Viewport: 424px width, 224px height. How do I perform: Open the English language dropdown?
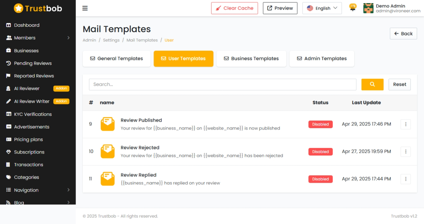tap(322, 8)
